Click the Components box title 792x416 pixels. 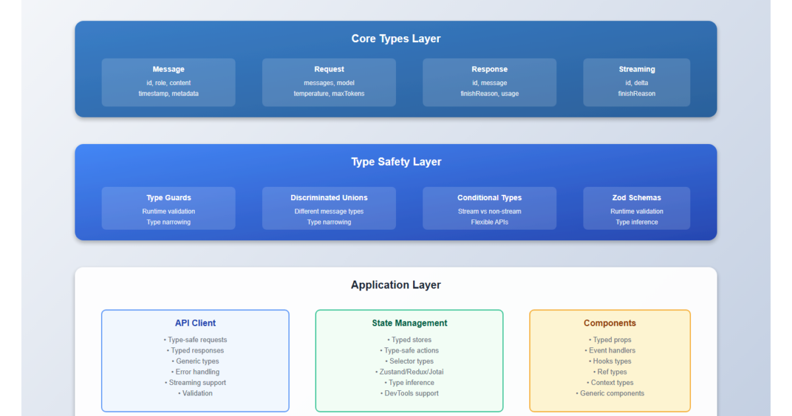pos(610,323)
